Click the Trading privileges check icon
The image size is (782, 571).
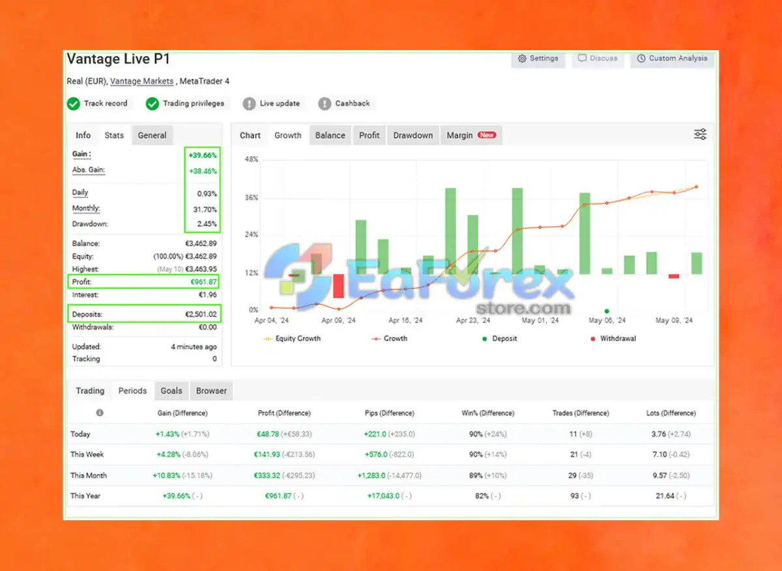(152, 104)
